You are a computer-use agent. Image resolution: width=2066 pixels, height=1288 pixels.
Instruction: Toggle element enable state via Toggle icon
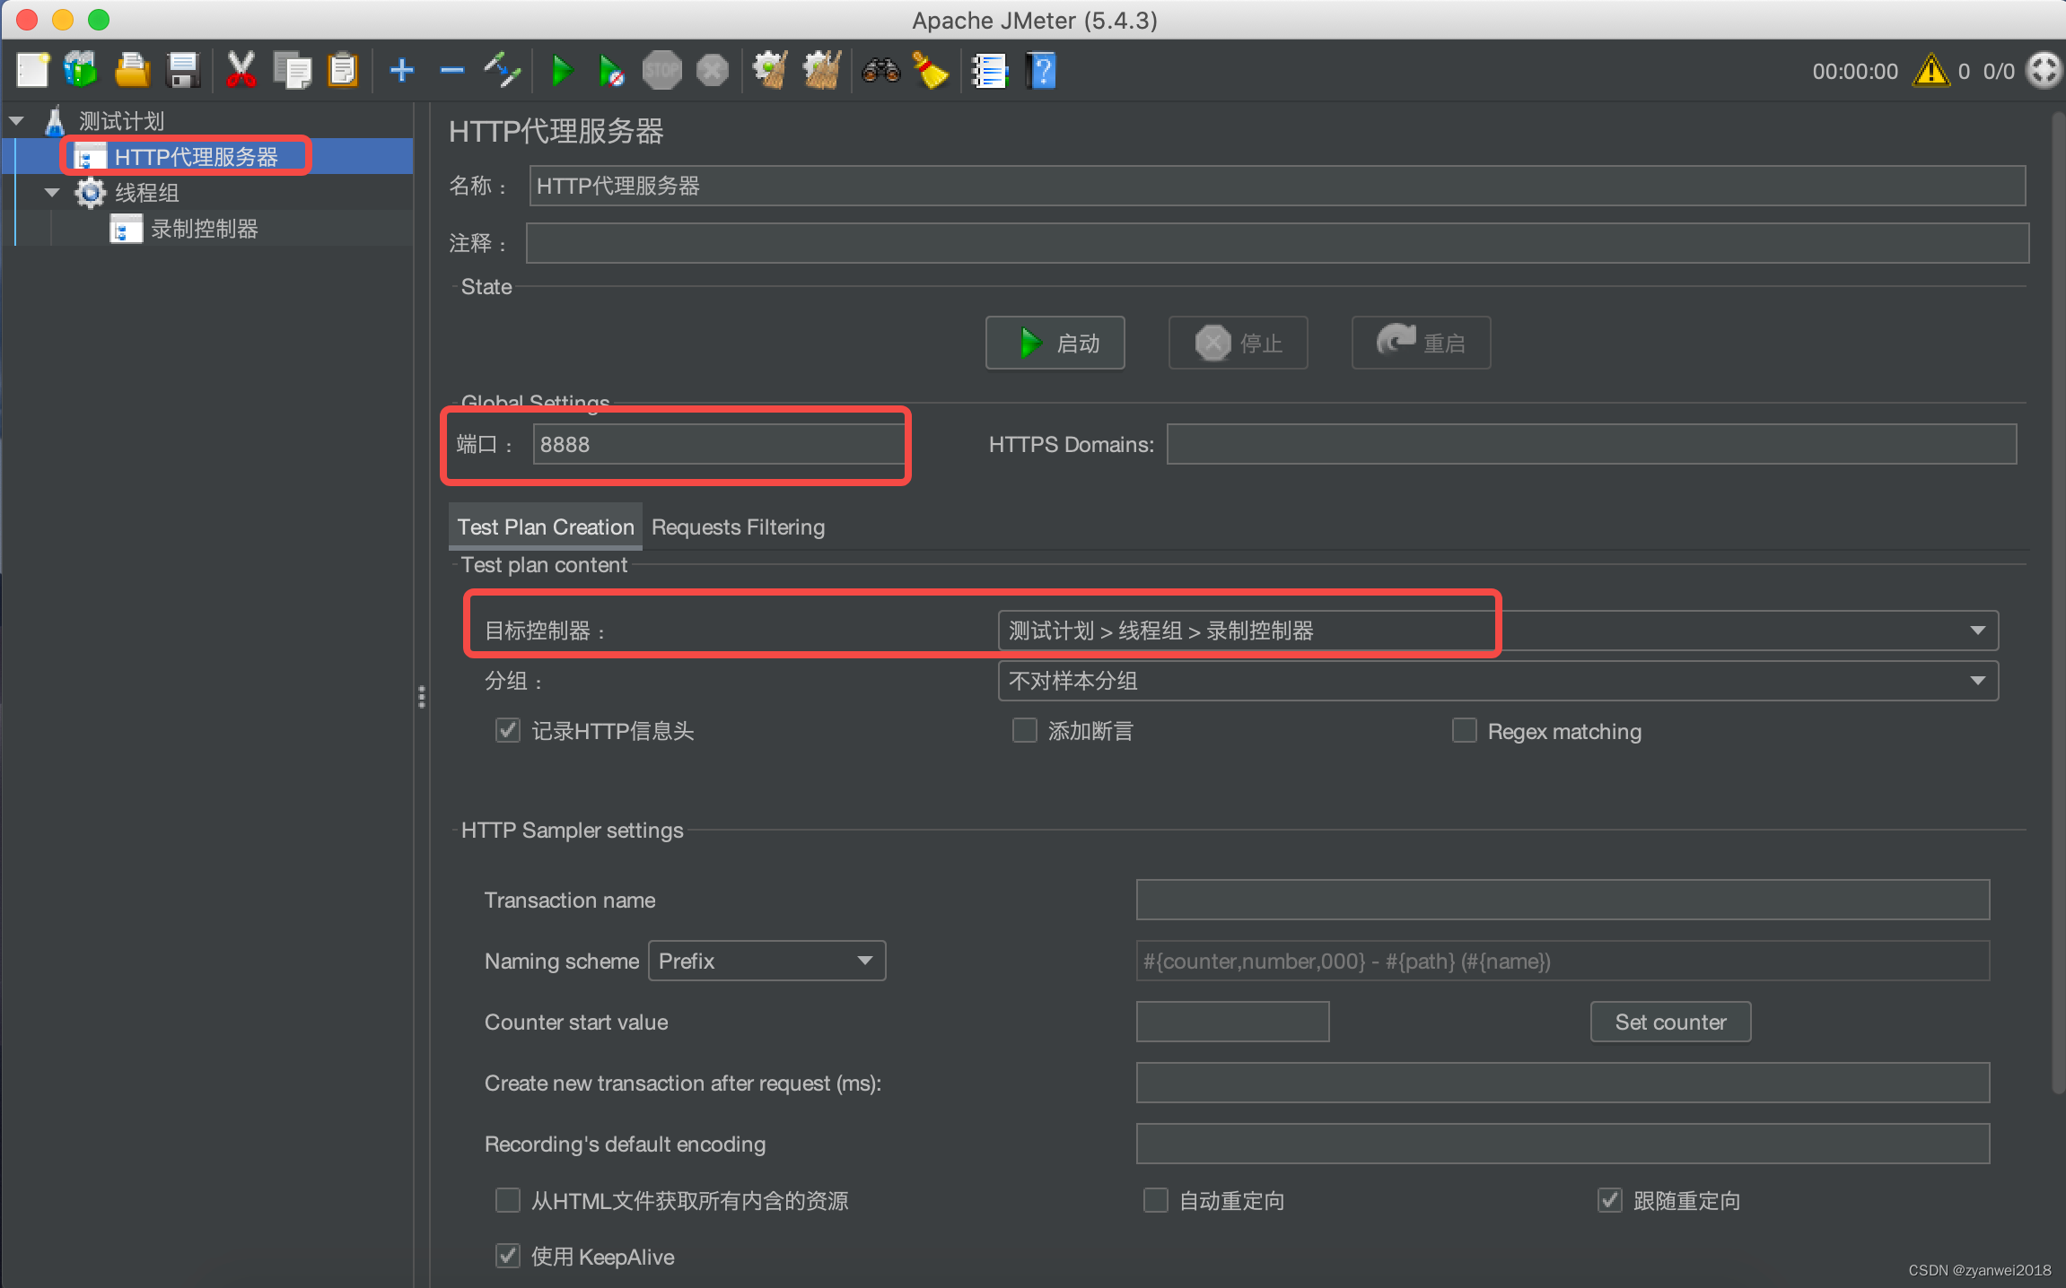click(x=503, y=70)
